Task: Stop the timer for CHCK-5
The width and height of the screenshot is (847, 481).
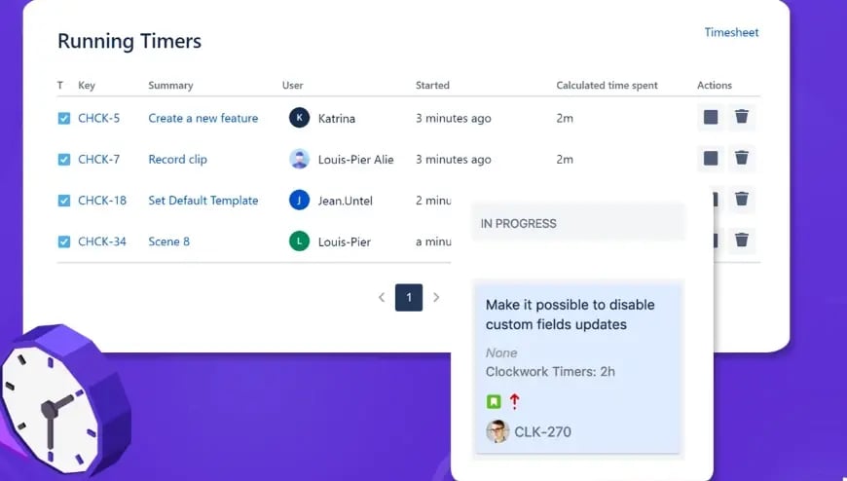Action: tap(711, 117)
